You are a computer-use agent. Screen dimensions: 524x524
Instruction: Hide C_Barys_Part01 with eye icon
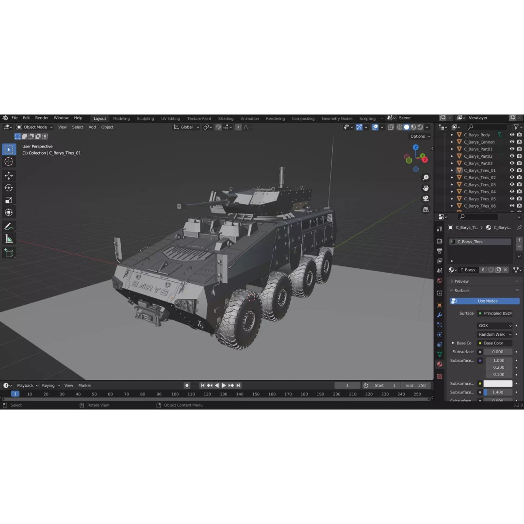pyautogui.click(x=512, y=149)
